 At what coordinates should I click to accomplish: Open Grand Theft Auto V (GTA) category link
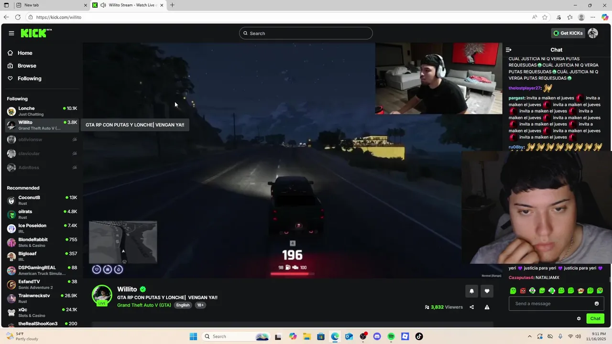pyautogui.click(x=144, y=305)
